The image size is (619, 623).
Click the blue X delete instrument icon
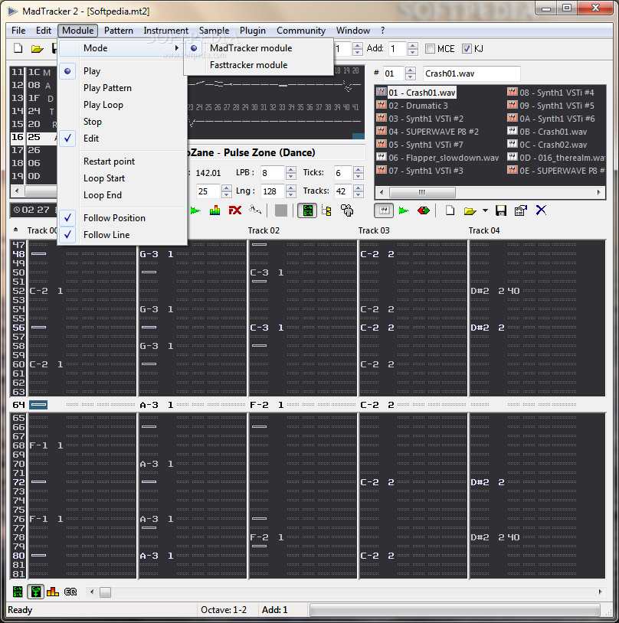541,210
